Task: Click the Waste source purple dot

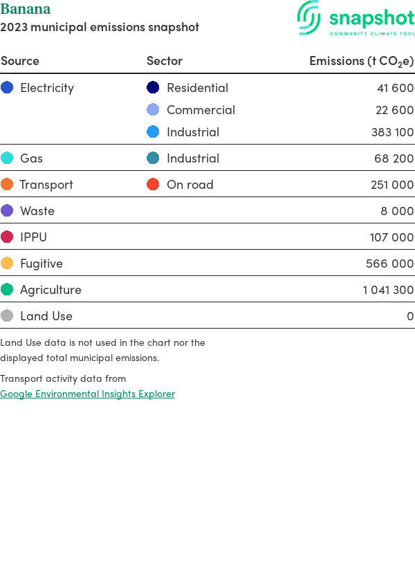Action: click(7, 211)
